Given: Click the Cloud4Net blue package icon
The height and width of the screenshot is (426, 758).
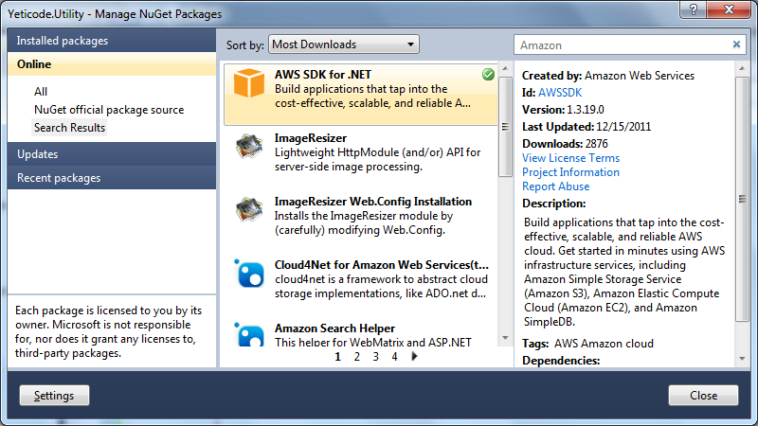Looking at the screenshot, I should coord(249,274).
